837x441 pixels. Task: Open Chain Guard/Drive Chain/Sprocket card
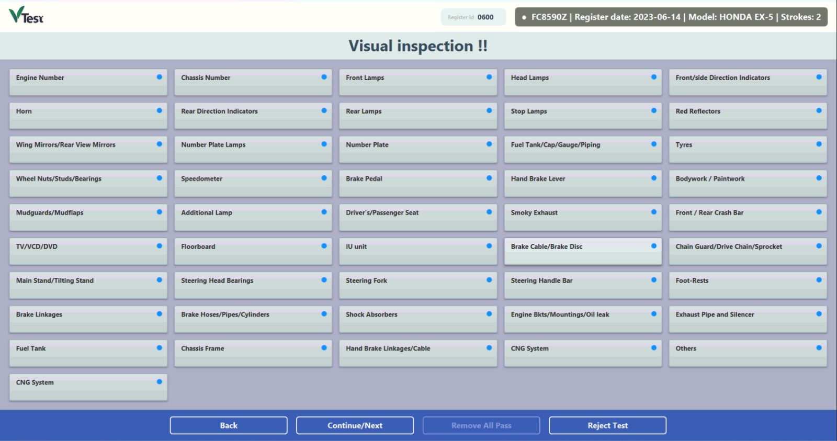click(x=748, y=252)
